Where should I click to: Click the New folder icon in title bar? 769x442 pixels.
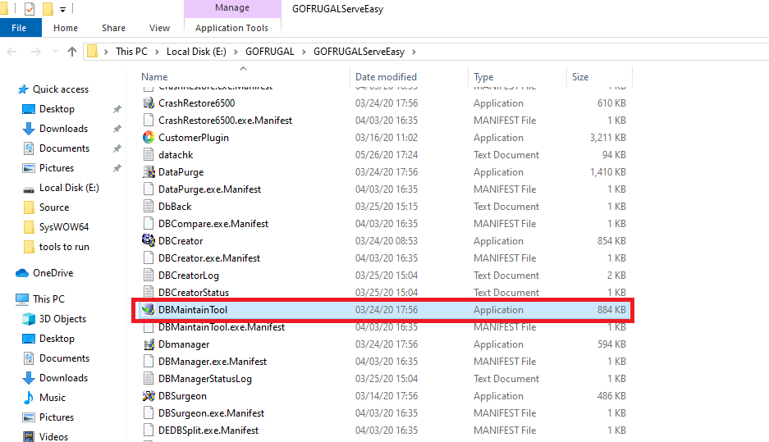click(x=48, y=9)
